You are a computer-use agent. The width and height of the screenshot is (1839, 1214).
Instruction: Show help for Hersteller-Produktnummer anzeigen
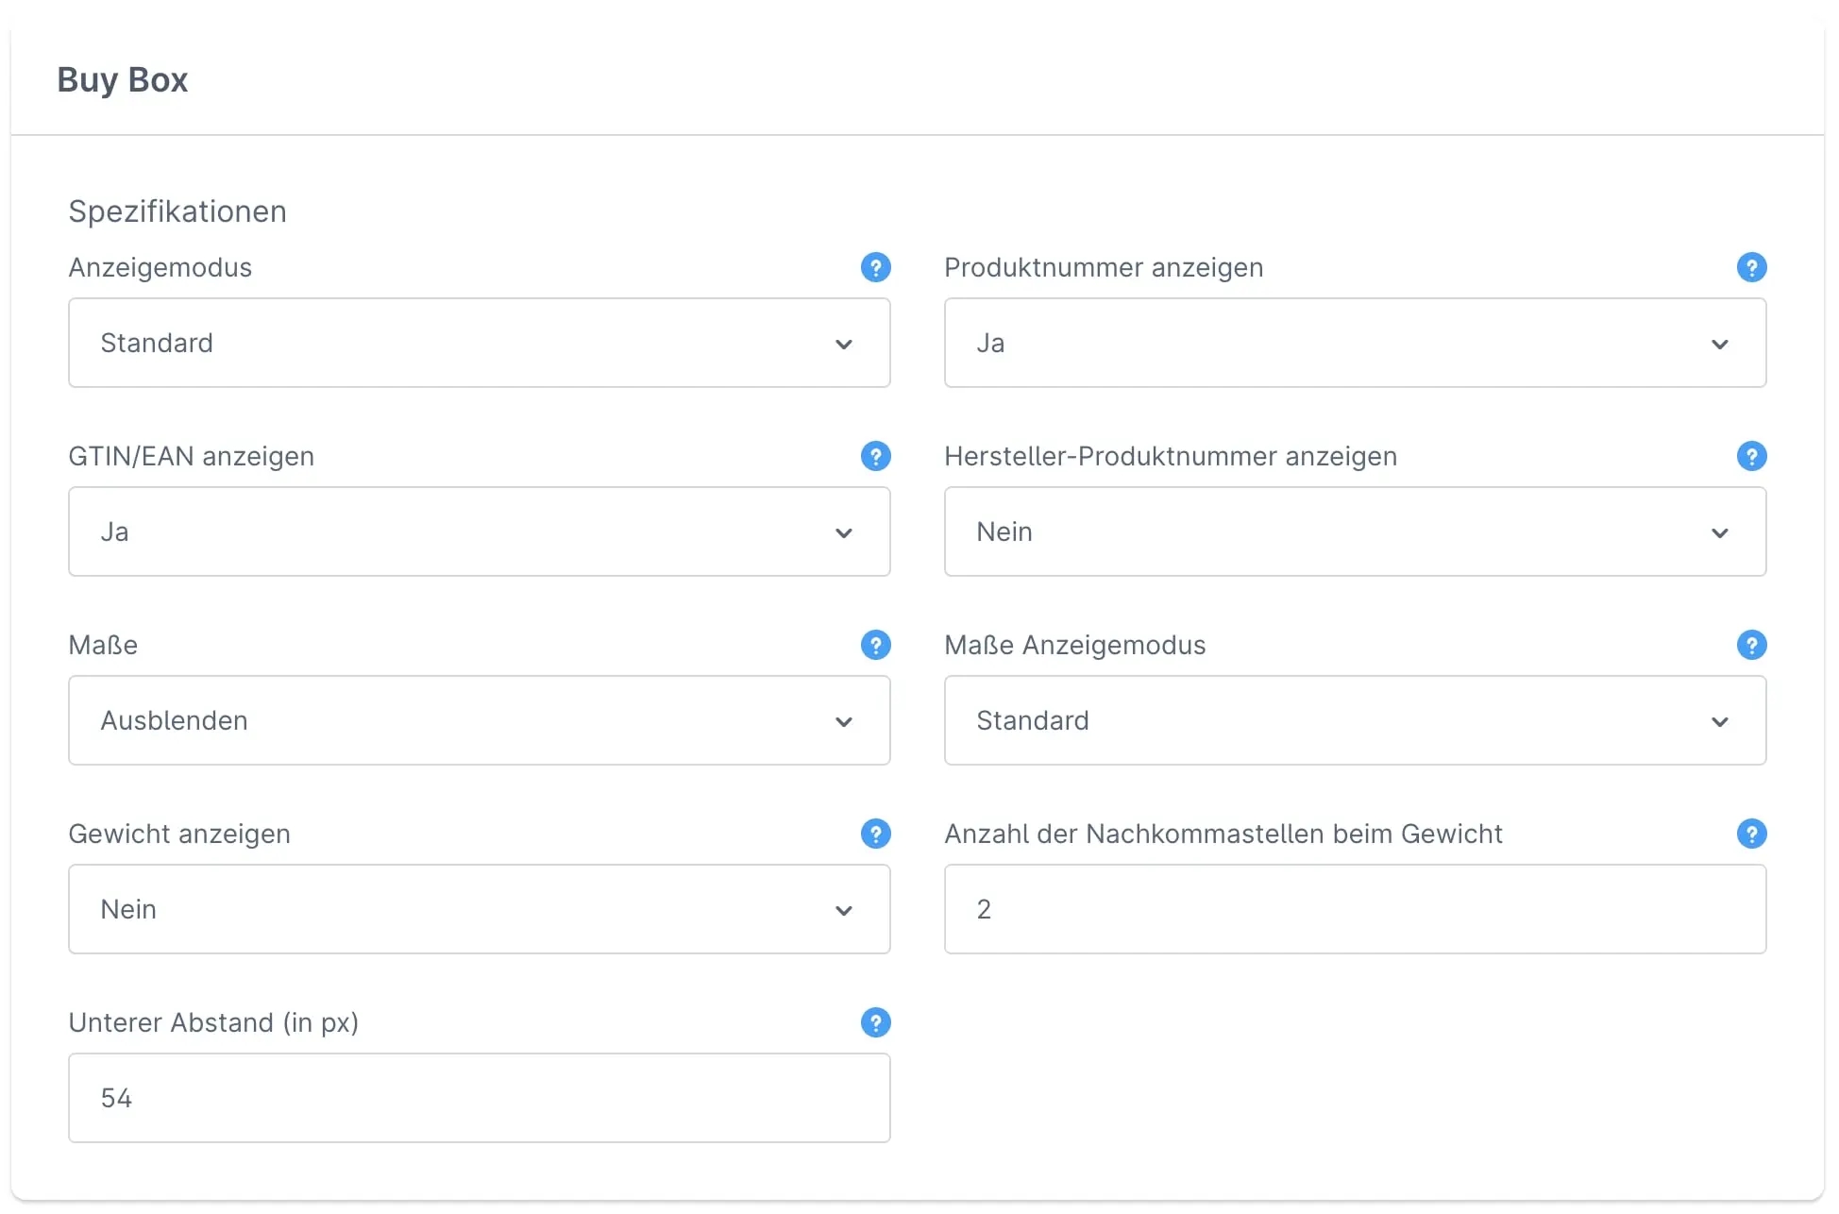click(1751, 456)
